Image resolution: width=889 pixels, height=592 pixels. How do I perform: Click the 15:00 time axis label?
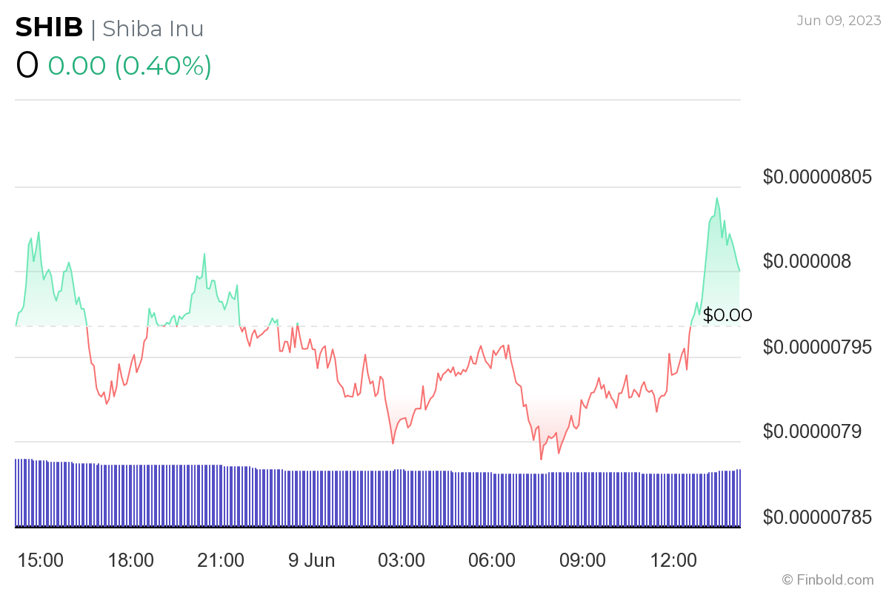pos(41,560)
